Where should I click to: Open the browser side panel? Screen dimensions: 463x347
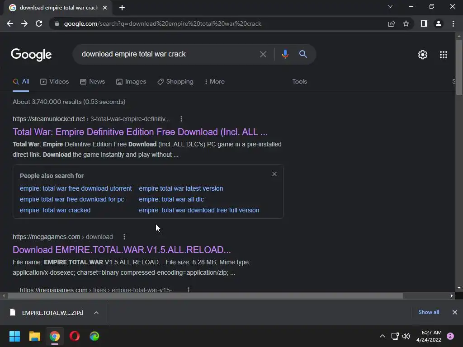click(424, 23)
